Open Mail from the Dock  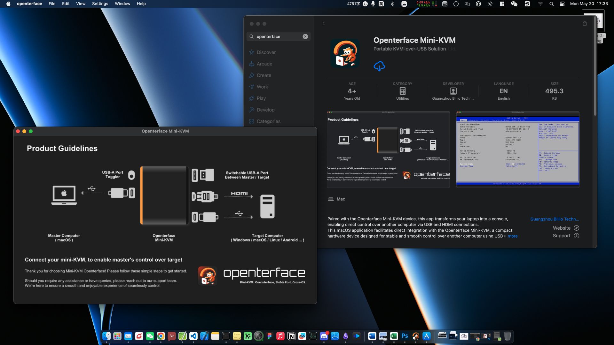tap(128, 336)
